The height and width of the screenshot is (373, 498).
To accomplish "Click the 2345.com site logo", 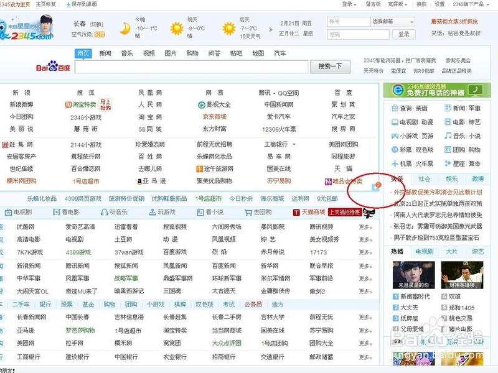I will pyautogui.click(x=27, y=29).
